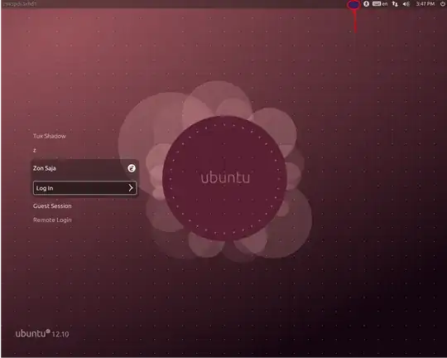Open the network connections indicator
447x358 pixels.
395,3
